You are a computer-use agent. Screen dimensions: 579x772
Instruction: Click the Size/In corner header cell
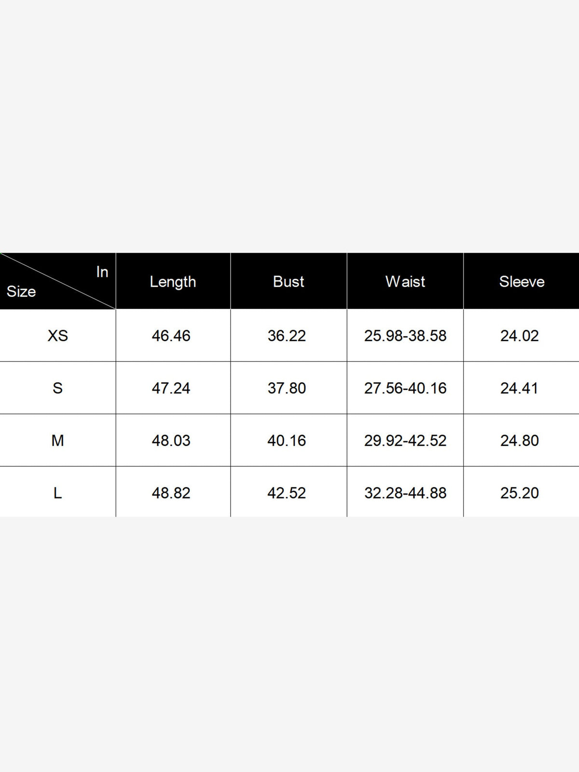click(57, 281)
